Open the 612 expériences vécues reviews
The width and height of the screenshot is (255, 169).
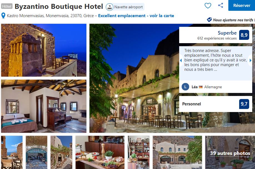217,38
